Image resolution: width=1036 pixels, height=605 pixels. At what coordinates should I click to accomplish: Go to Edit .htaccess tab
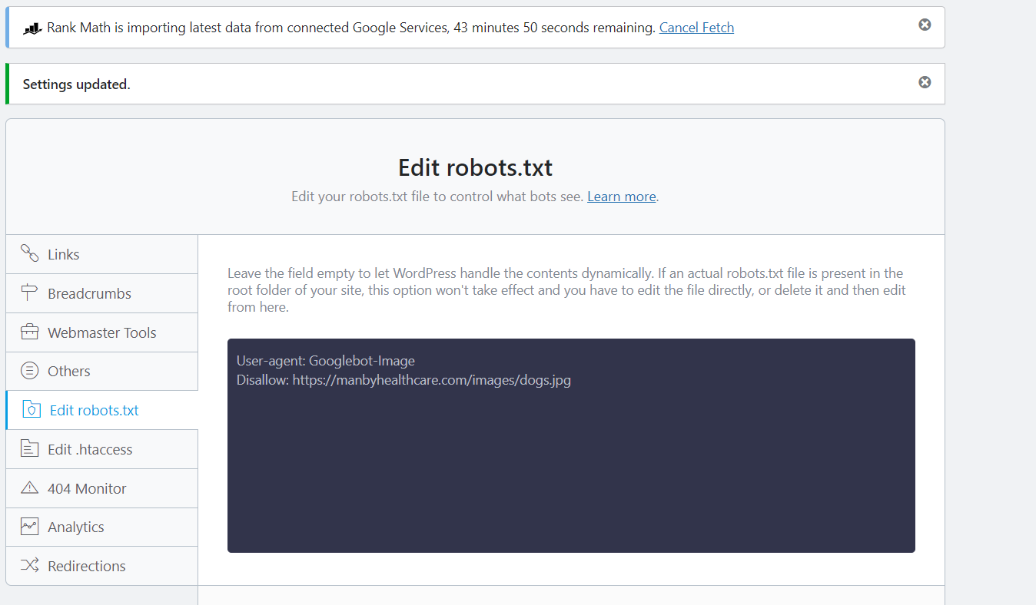pos(102,449)
